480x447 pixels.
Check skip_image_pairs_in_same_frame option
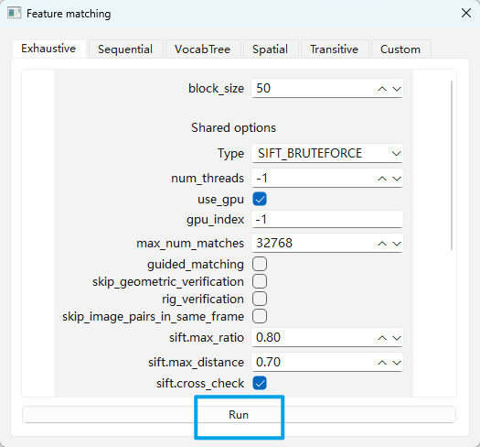[x=260, y=316]
